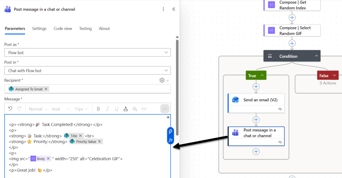The image size is (342, 178).
Task: Add step below Select Random GIF
Action: click(x=292, y=43)
